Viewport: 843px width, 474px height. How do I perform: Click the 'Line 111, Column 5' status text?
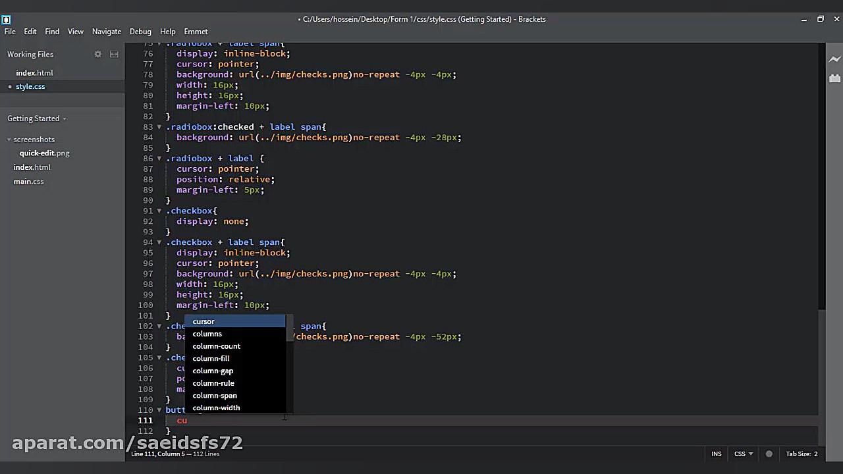click(x=158, y=454)
